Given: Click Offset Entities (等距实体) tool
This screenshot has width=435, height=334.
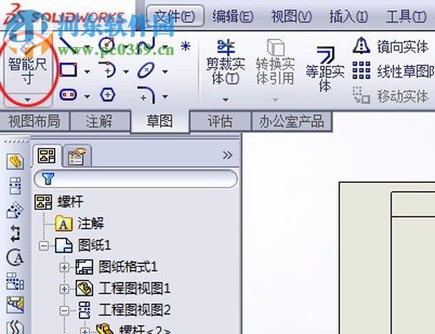Looking at the screenshot, I should 325,70.
